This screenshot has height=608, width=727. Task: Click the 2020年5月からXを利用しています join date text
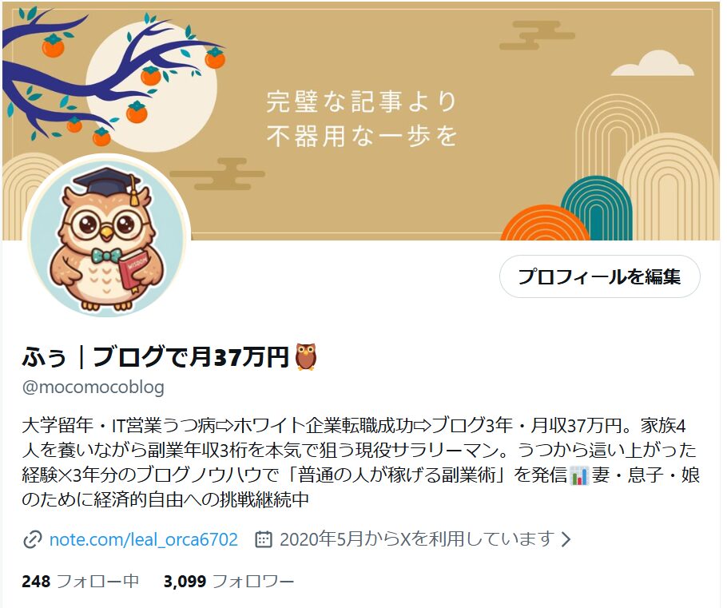[x=417, y=539]
